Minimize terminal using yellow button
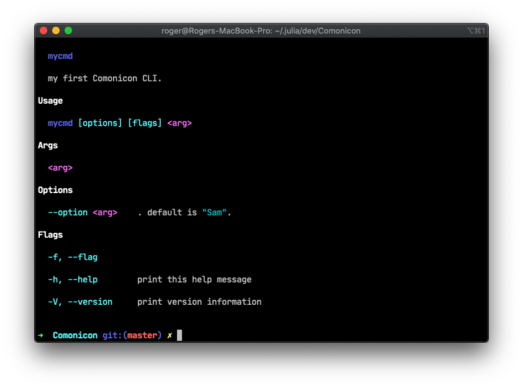 pos(56,30)
